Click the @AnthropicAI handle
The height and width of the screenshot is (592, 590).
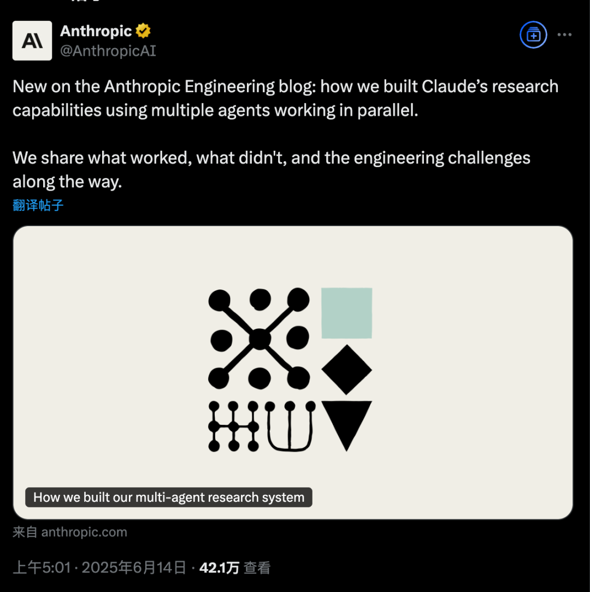tap(108, 51)
